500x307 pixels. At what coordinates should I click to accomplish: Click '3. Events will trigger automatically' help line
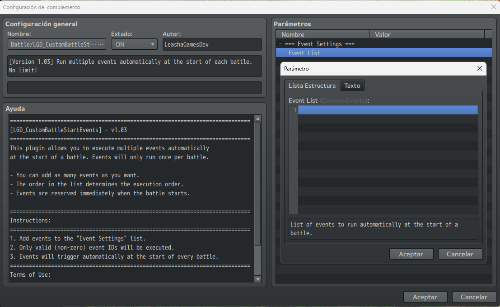coord(114,256)
